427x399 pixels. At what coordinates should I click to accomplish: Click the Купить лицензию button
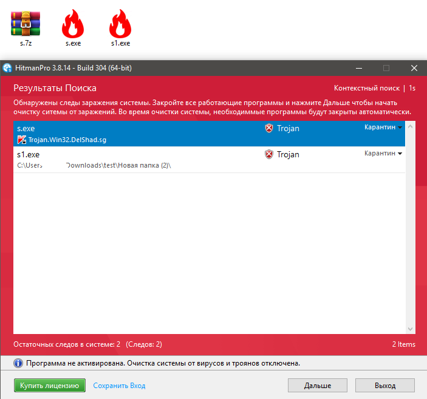coord(50,386)
